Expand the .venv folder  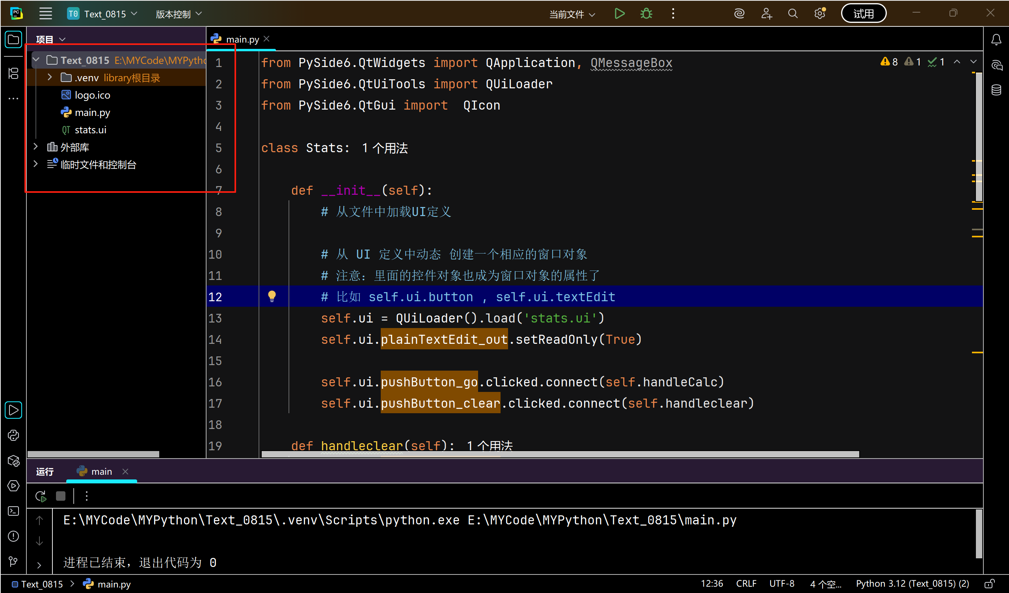50,77
